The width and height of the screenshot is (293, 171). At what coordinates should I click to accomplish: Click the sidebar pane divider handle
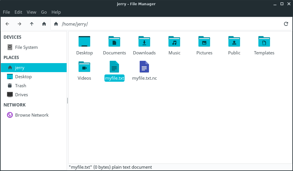click(68, 101)
